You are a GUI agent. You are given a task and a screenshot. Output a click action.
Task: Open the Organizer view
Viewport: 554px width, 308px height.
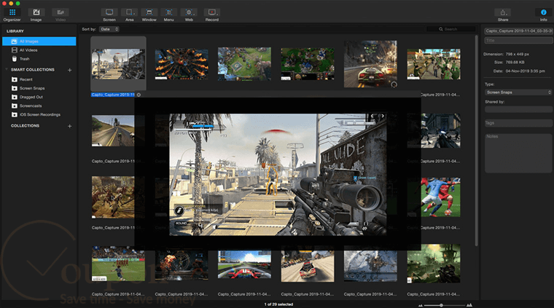point(12,15)
